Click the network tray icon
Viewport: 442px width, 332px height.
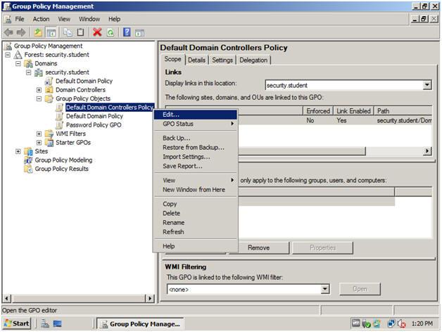[x=391, y=324]
